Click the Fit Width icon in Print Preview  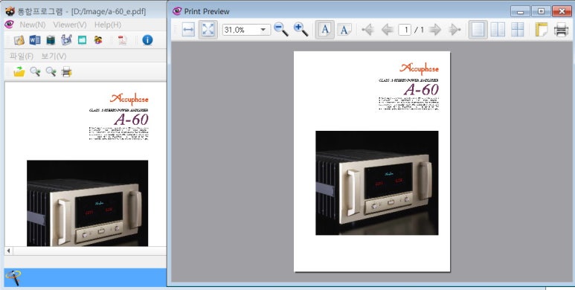point(188,30)
